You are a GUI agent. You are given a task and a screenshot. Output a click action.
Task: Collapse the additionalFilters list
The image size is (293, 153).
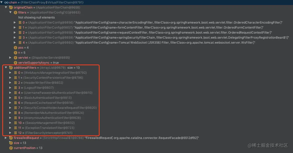pos(6,67)
